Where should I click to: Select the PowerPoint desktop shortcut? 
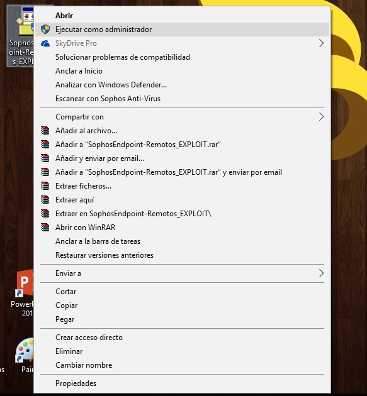click(22, 293)
